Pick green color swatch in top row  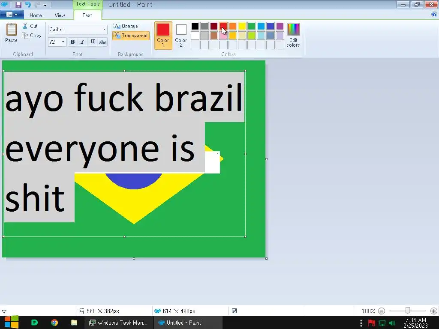252,26
